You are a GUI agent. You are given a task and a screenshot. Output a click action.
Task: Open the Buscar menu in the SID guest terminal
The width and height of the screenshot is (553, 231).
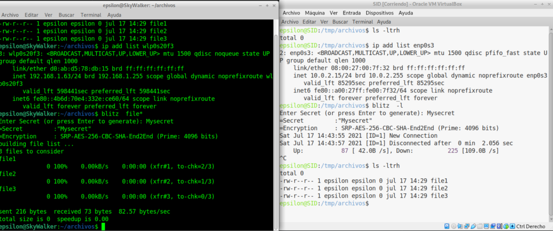click(340, 22)
